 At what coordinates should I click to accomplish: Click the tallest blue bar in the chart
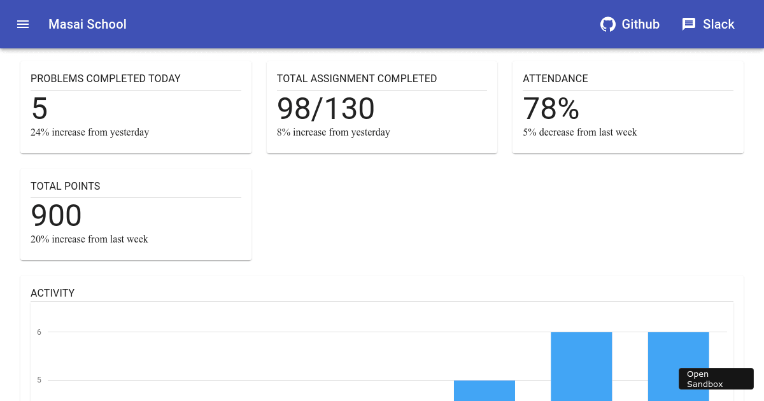[581, 366]
